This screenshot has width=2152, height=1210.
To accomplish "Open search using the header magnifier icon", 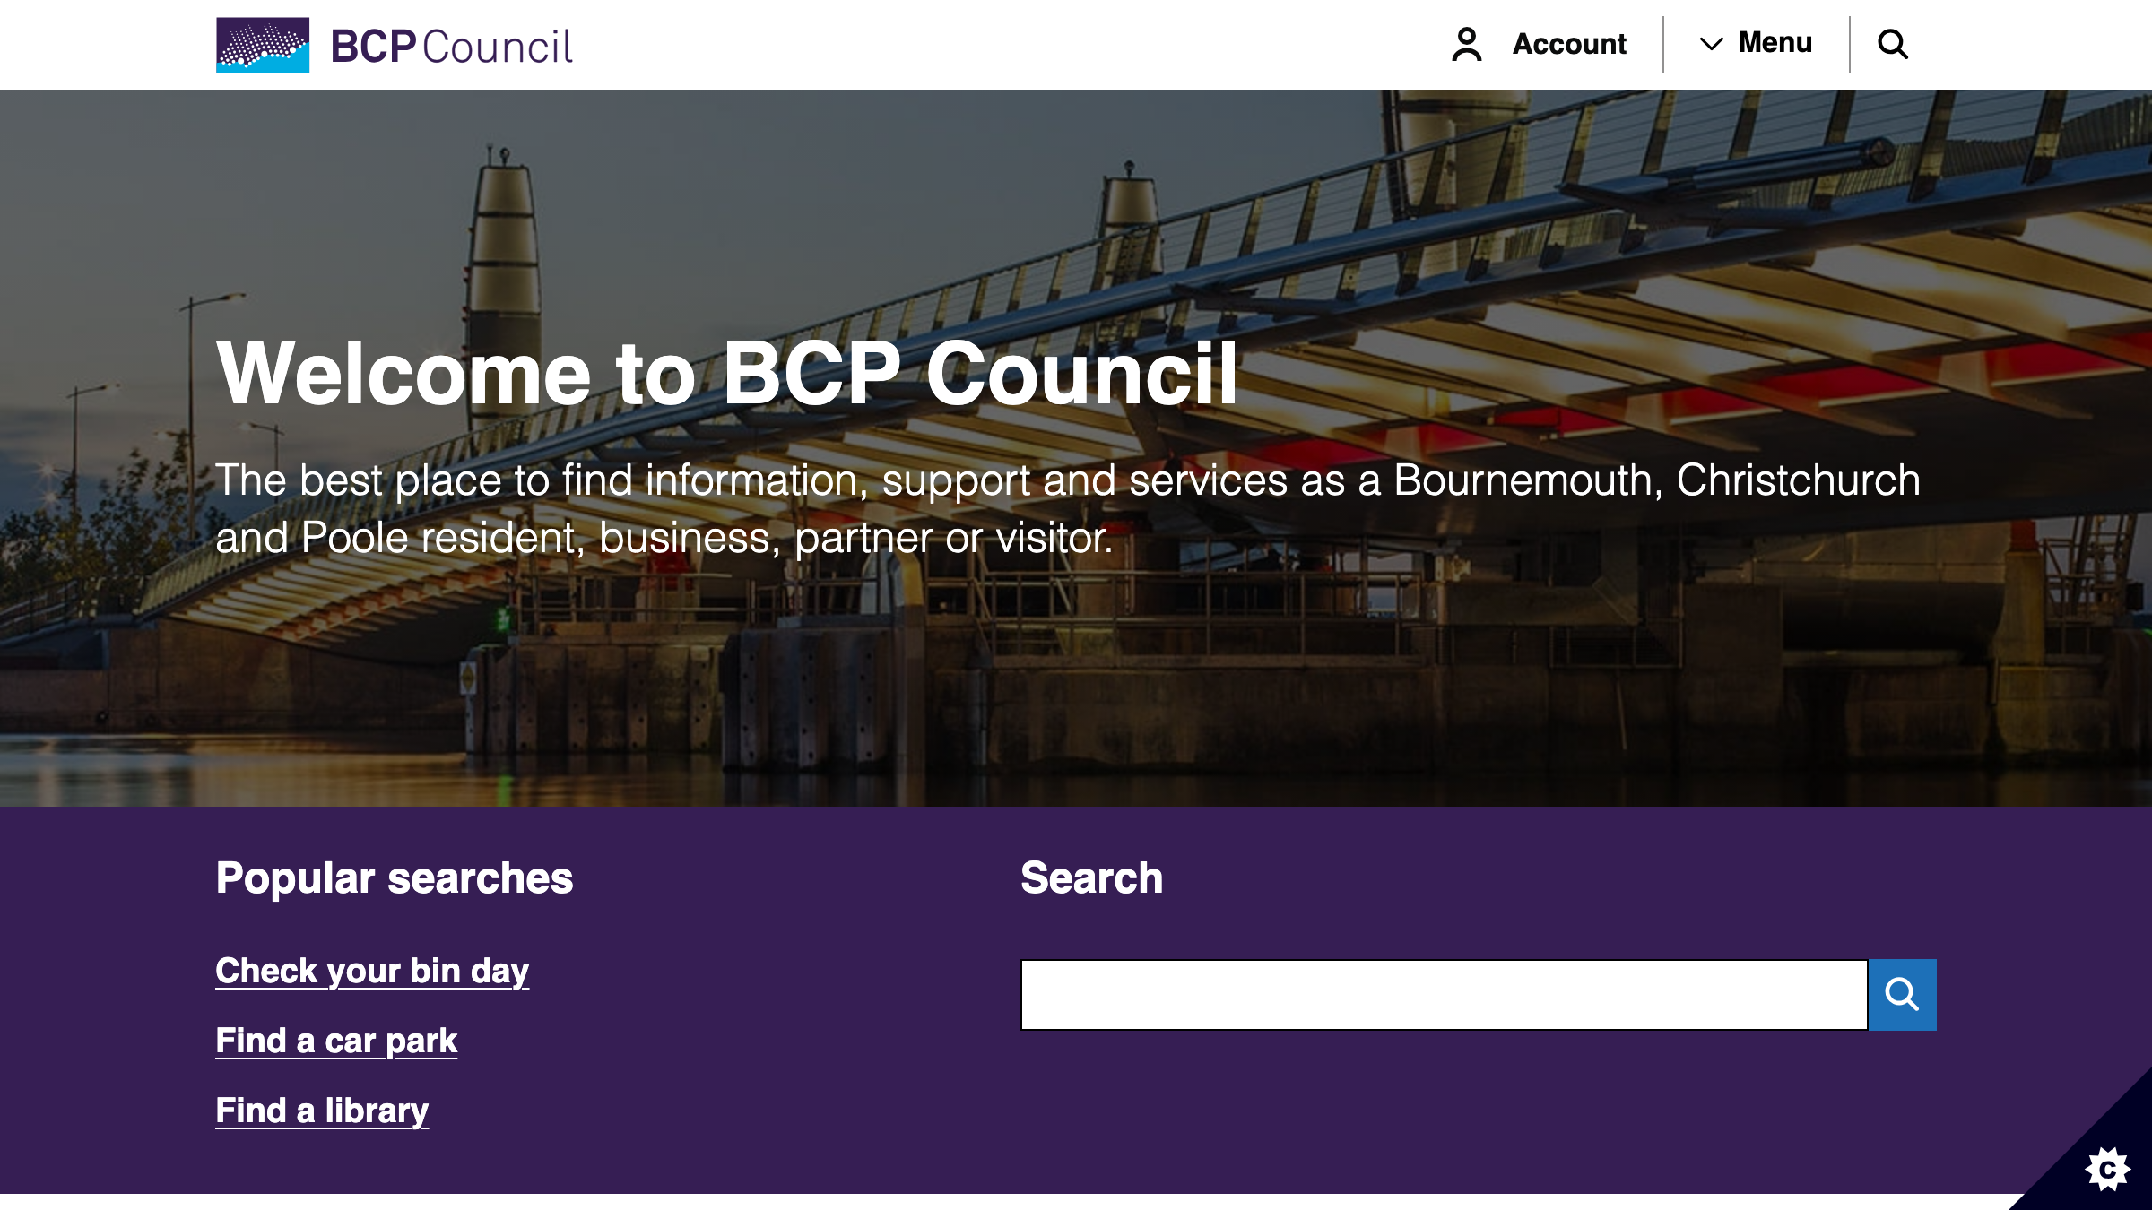I will [1895, 42].
